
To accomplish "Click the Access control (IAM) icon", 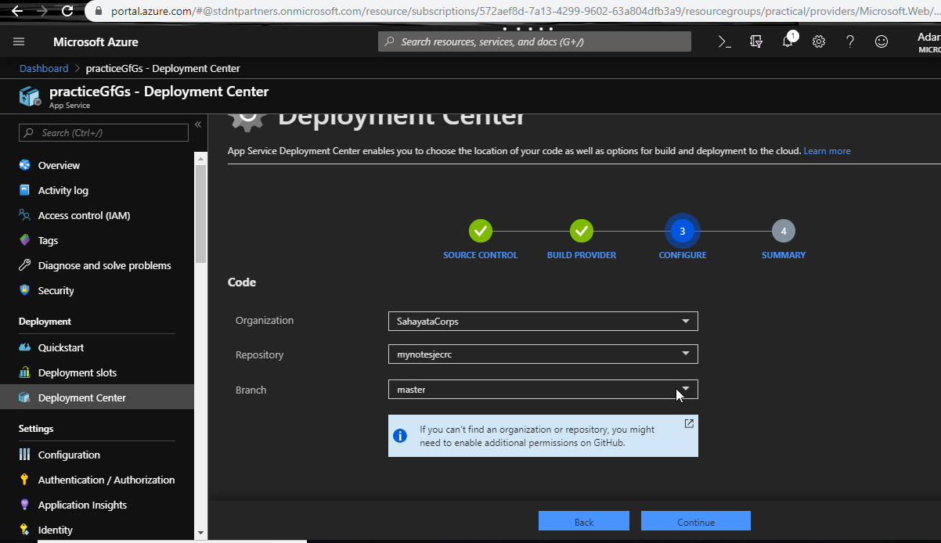I will pyautogui.click(x=24, y=215).
